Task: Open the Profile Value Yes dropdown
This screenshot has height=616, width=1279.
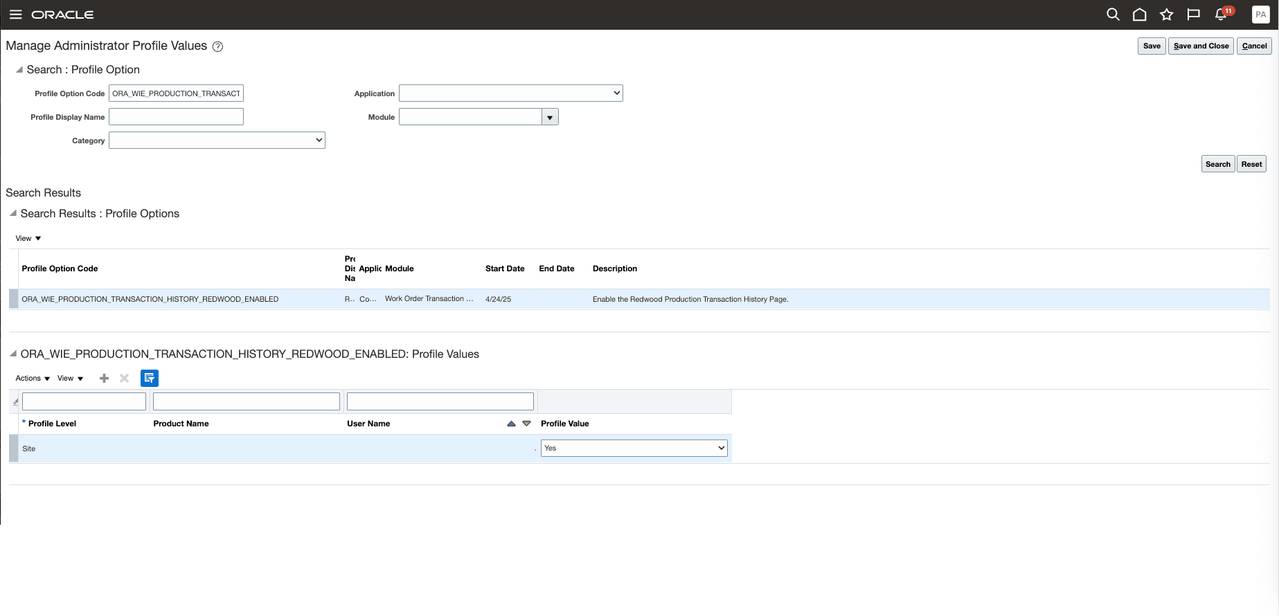Action: coord(634,449)
